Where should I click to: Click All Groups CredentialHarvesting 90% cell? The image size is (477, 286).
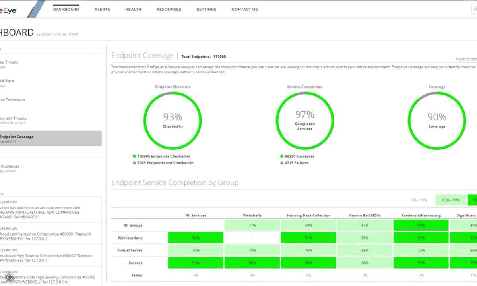click(421, 225)
